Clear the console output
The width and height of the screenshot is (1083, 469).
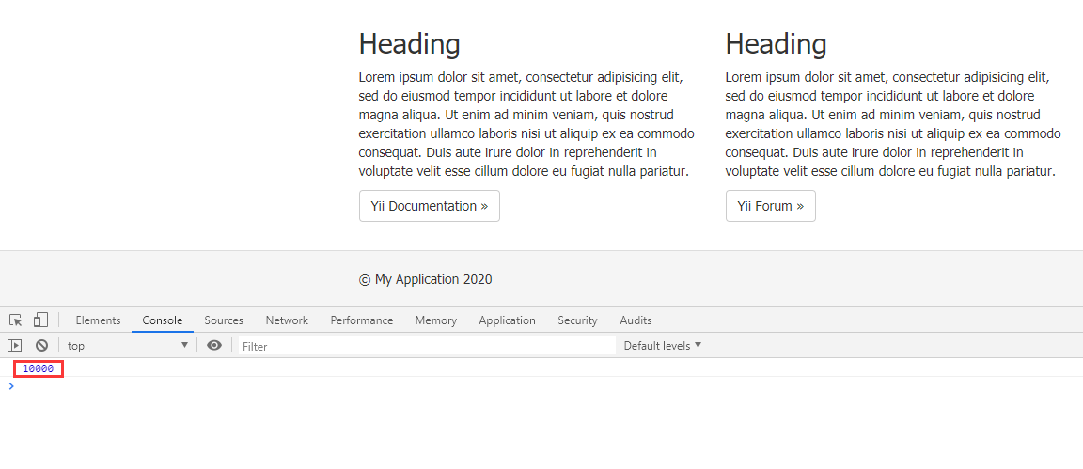tap(41, 346)
